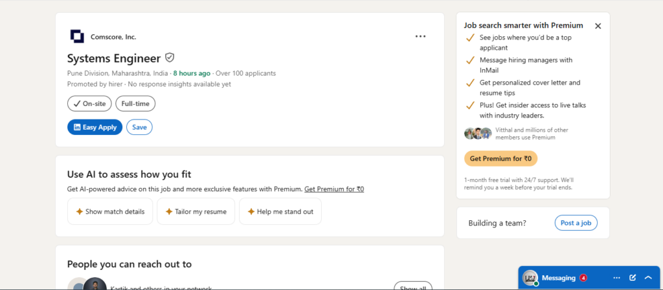Compose a new message using pencil icon

coord(633,278)
